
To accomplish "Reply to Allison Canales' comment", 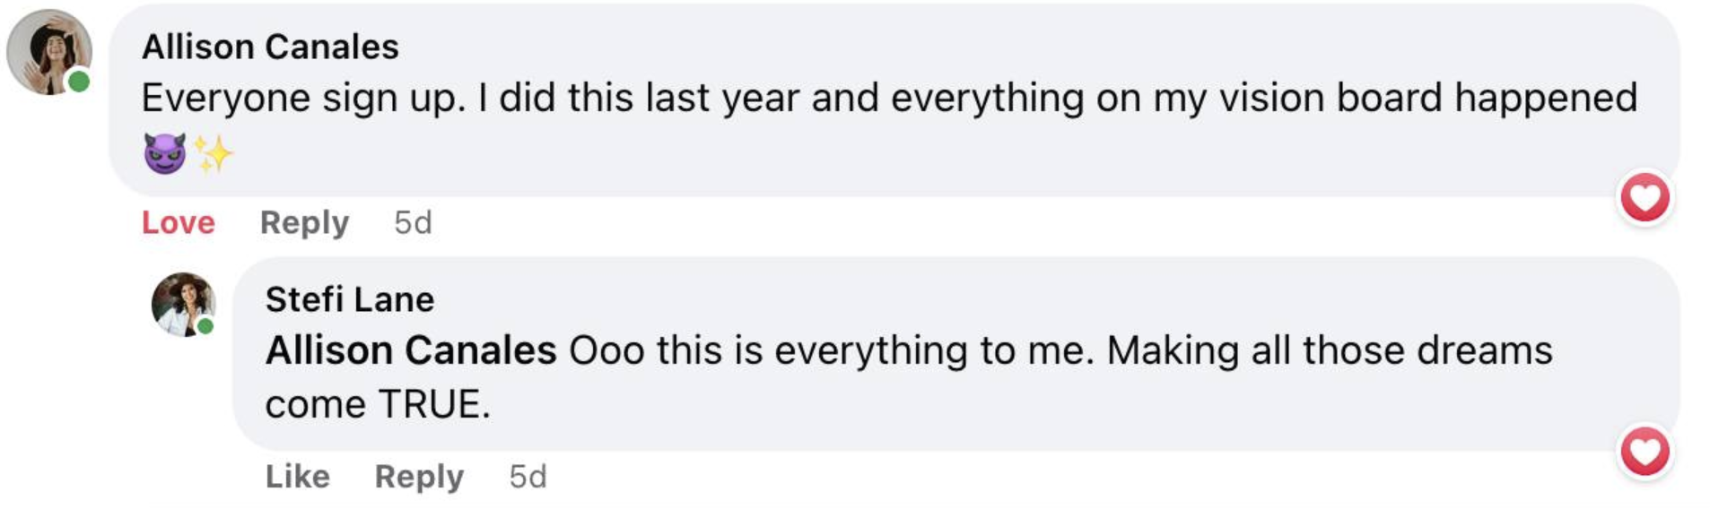I will pos(304,222).
